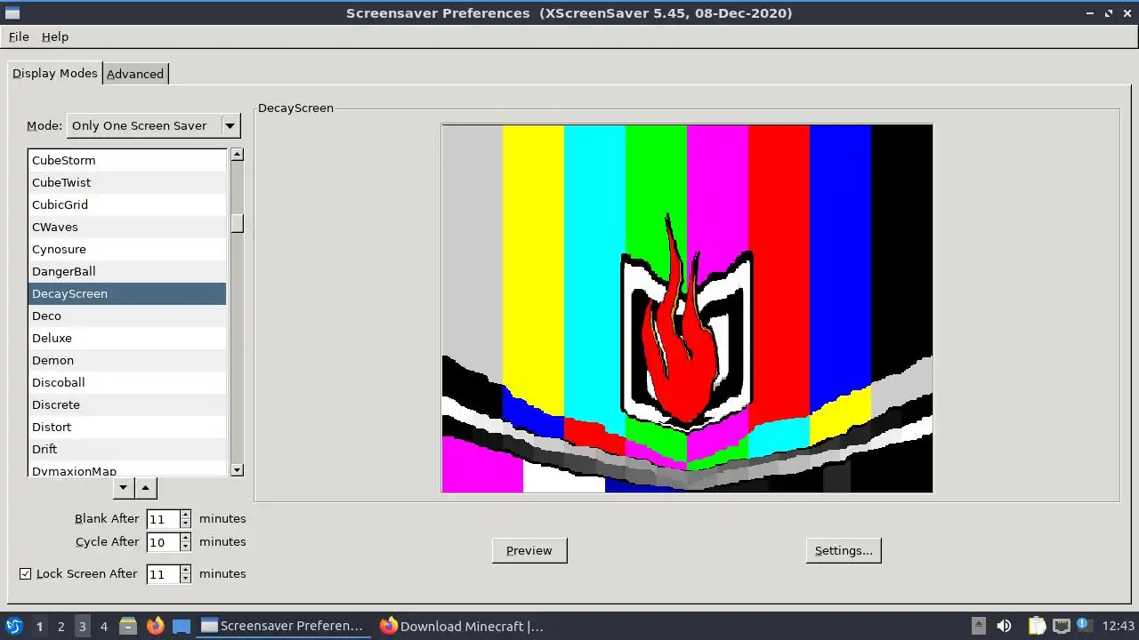
Task: Select Deluxe in the screensaver list
Action: (127, 338)
